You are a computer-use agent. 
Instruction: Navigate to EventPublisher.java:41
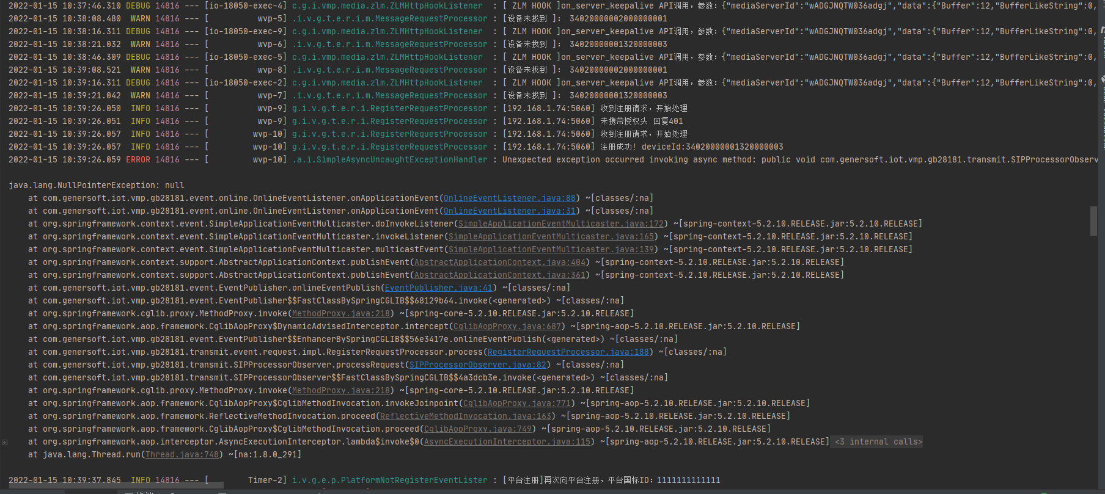[439, 288]
